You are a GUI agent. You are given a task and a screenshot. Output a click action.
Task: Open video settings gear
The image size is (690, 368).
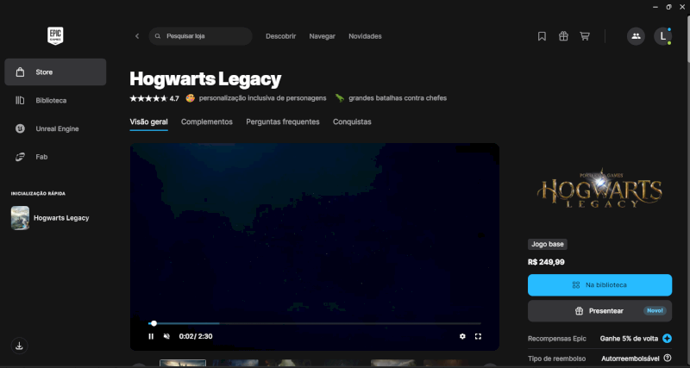tap(462, 336)
